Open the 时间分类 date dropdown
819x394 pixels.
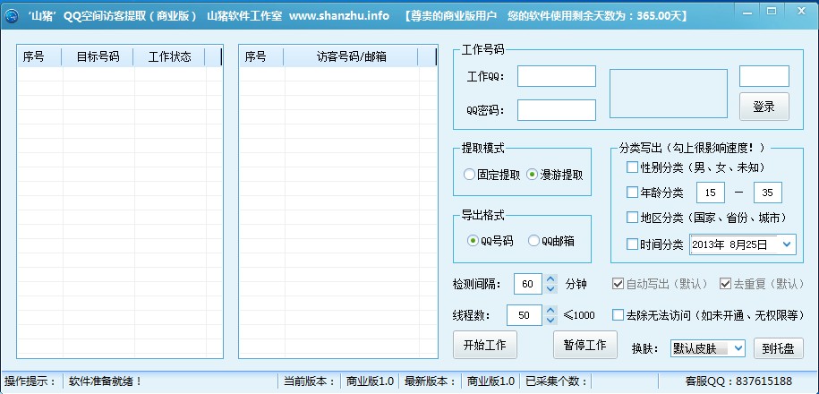[x=787, y=244]
